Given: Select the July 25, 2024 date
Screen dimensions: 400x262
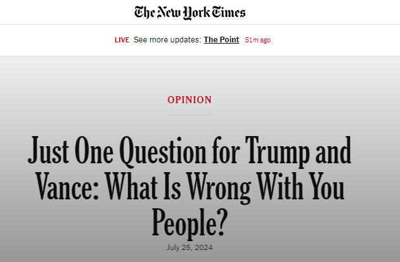Looking at the screenshot, I should (190, 247).
